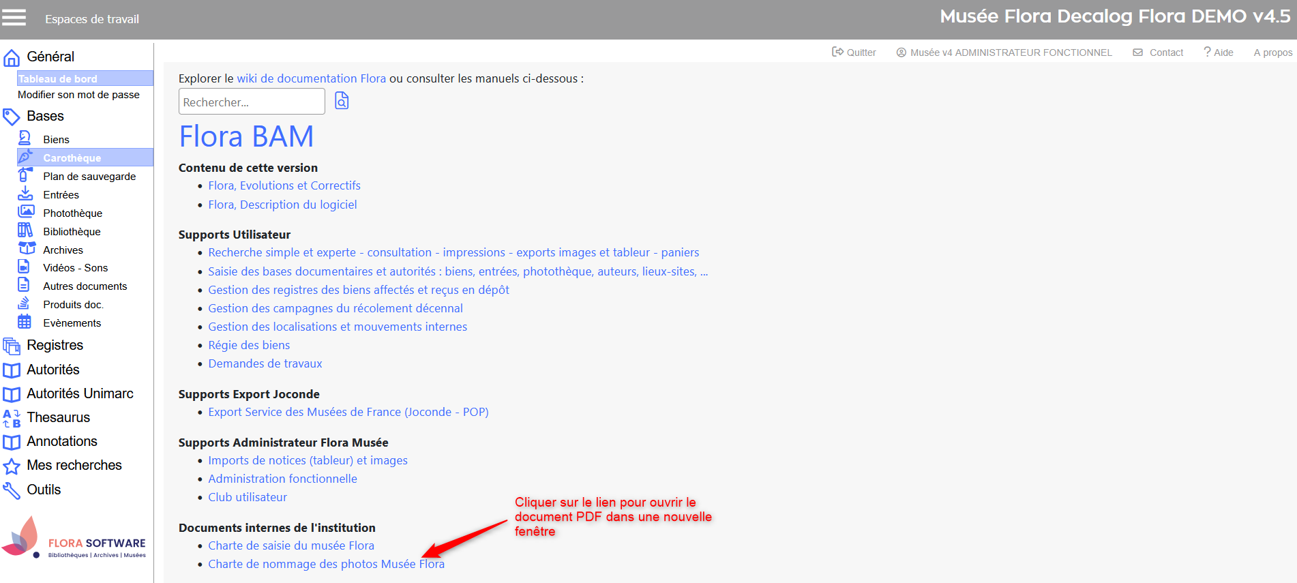Click into the Rechercher search field

coord(251,102)
